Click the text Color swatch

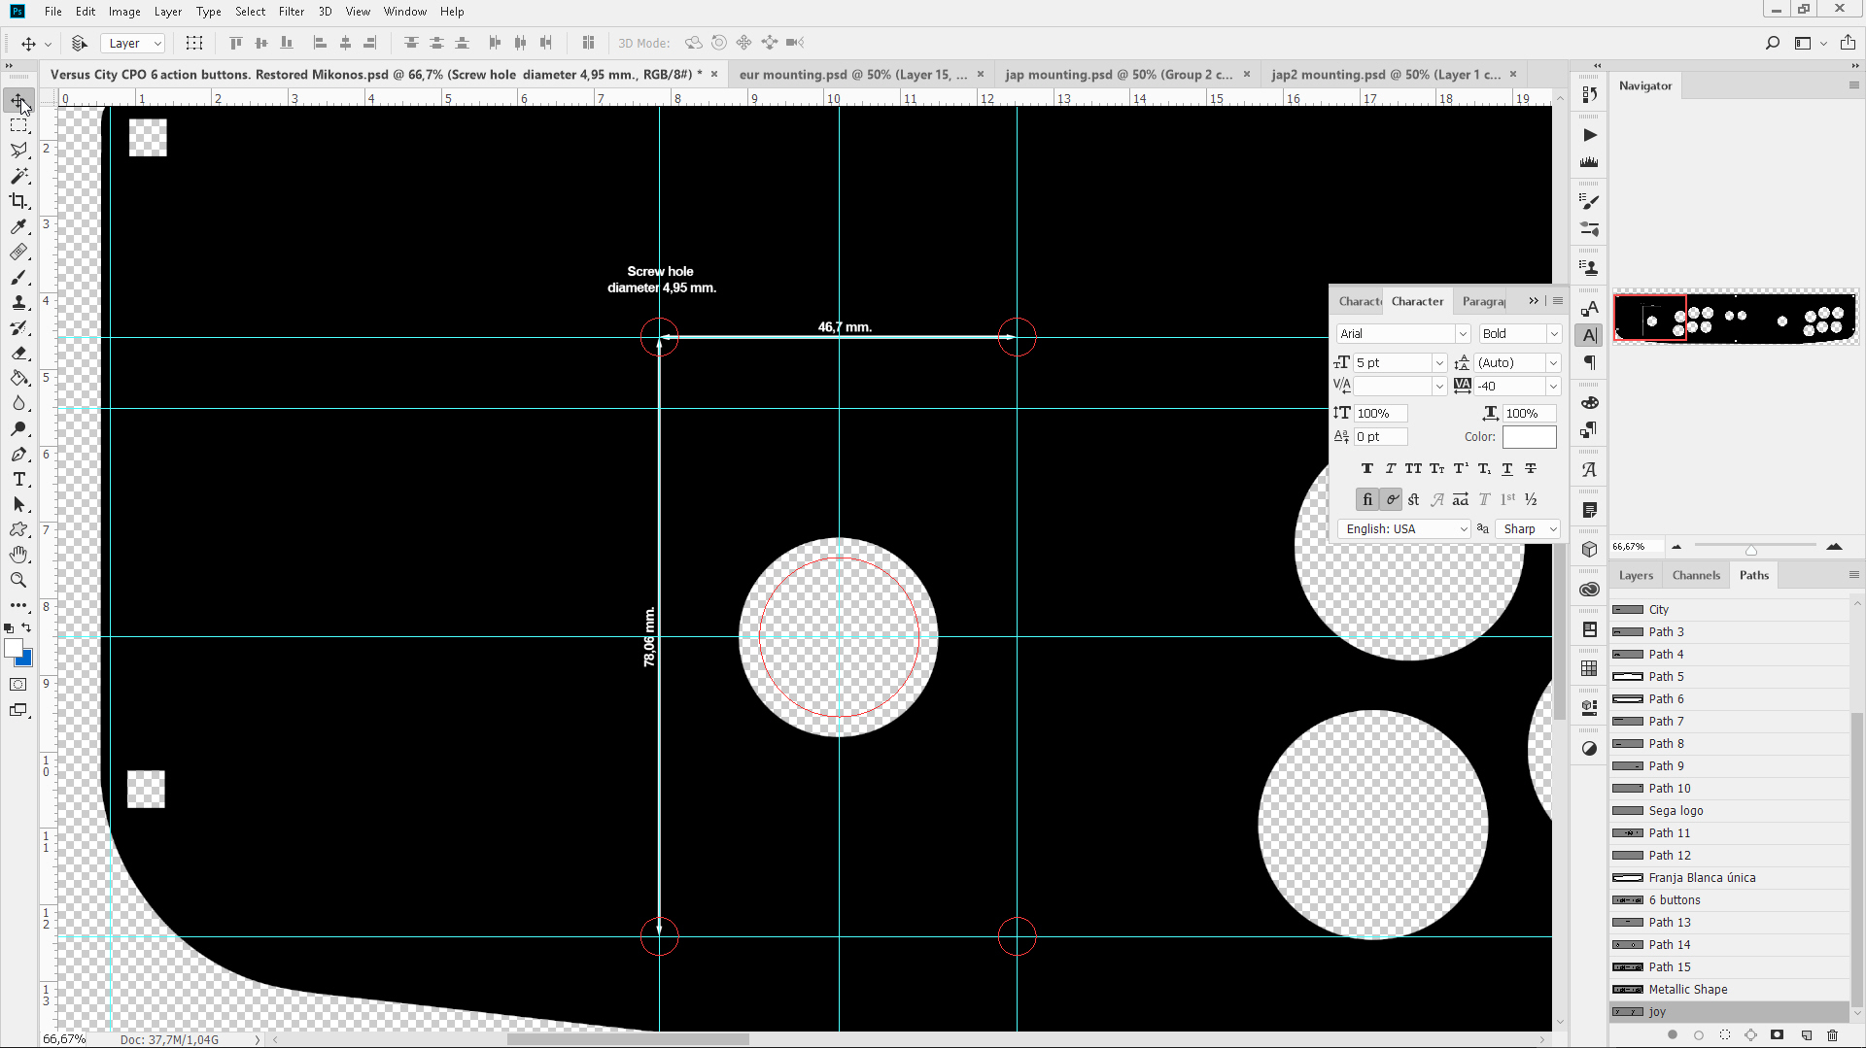tap(1529, 436)
